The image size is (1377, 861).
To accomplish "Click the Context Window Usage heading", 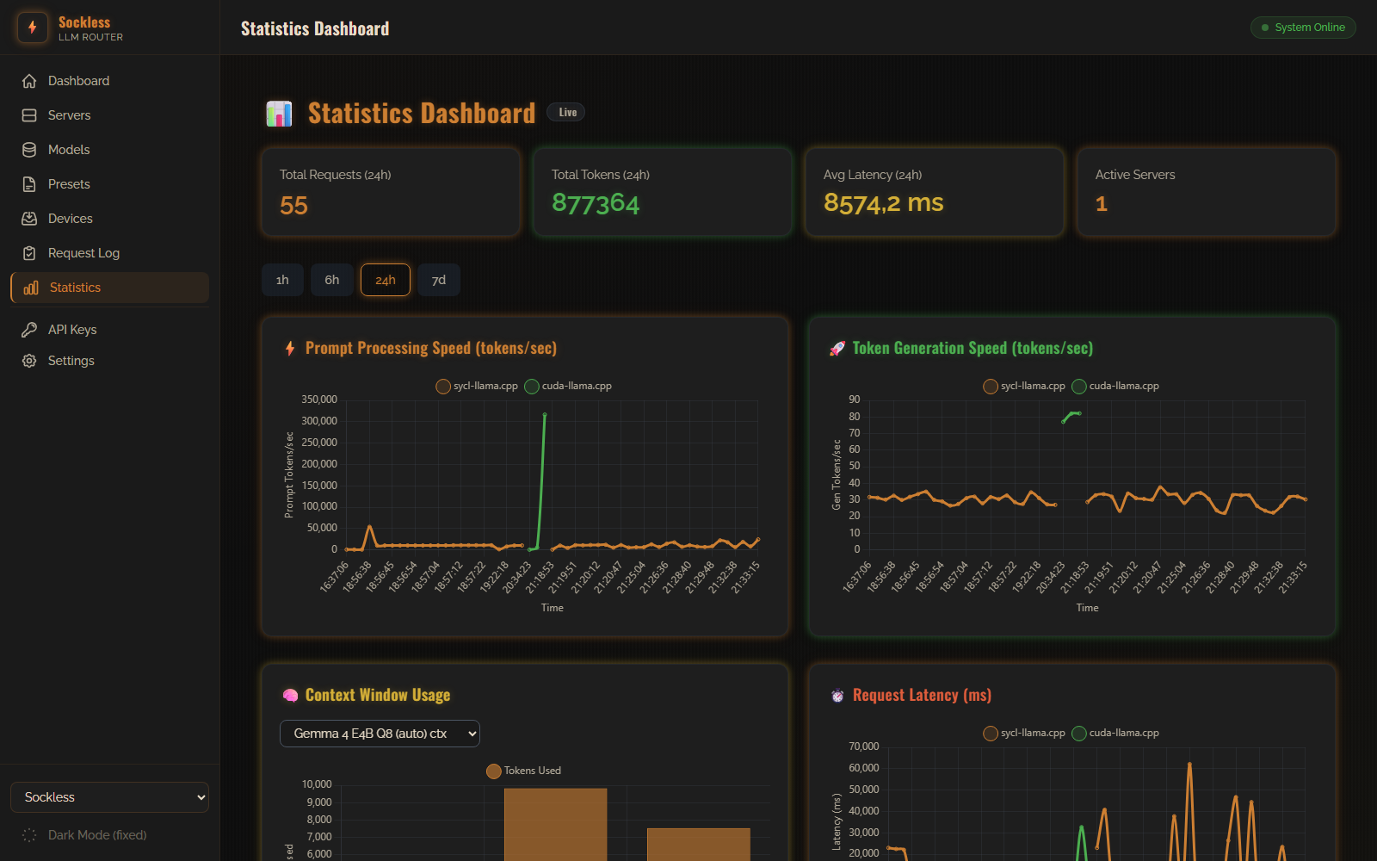I will click(378, 695).
